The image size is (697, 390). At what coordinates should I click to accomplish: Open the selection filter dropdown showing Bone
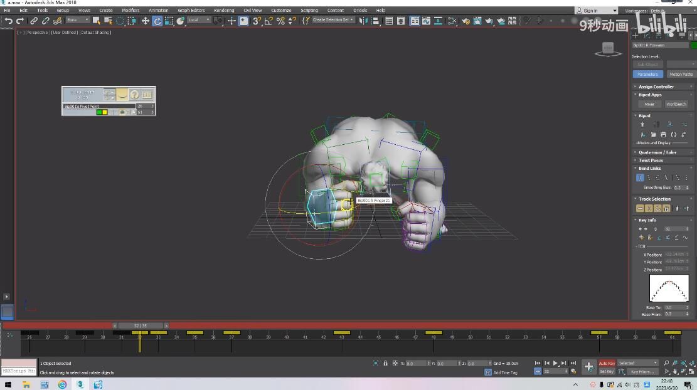tap(78, 20)
